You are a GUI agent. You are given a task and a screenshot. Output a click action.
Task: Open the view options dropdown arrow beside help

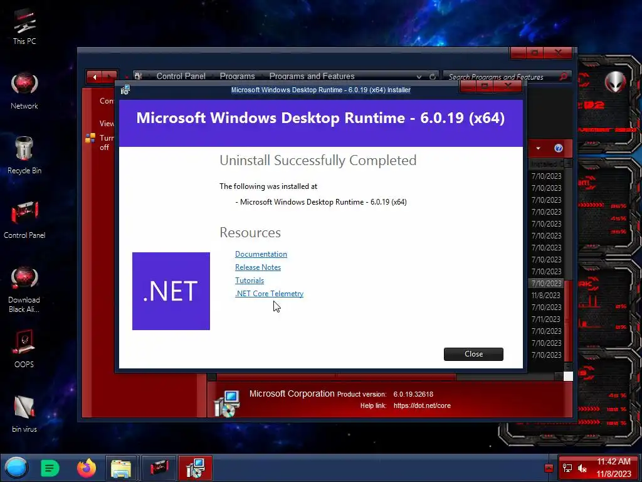click(538, 148)
